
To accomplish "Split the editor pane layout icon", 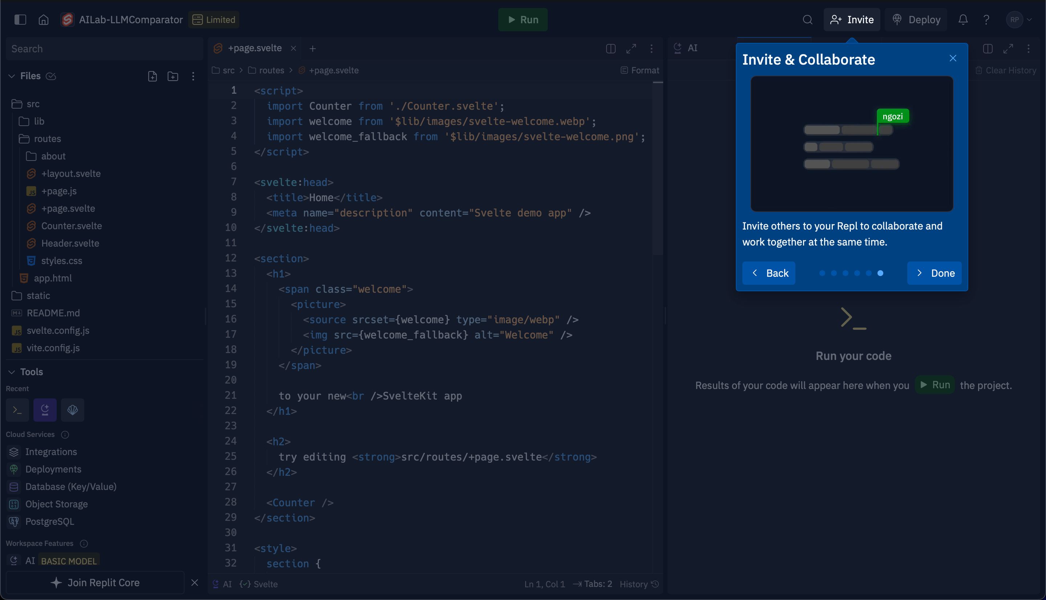I will (611, 49).
